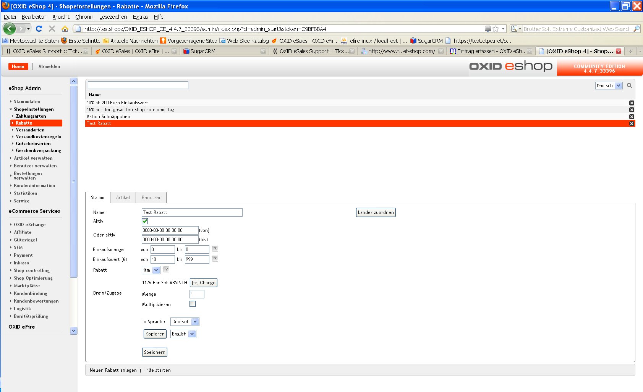Expand the Stammdaten menu in sidebar
Viewport: 643px width, 392px height.
coord(27,102)
